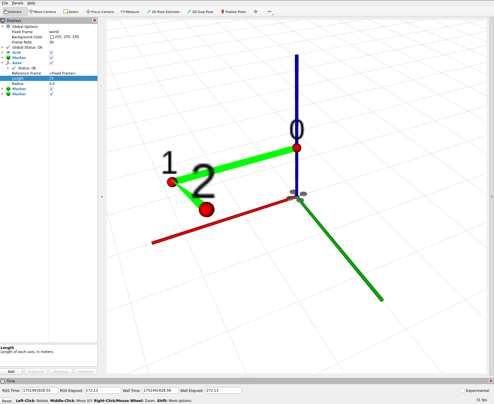494x404 pixels.
Task: Open the File menu
Action: [5, 3]
